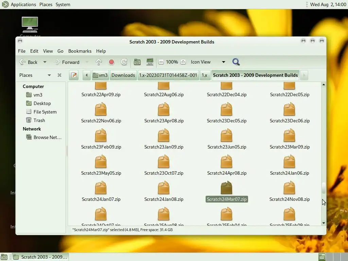348x261 pixels.
Task: Open the File menu
Action: click(21, 51)
